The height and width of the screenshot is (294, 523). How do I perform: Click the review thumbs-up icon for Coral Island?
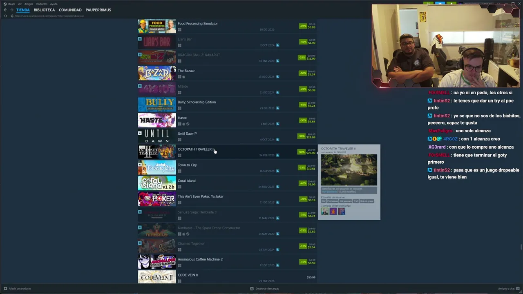coord(277,187)
